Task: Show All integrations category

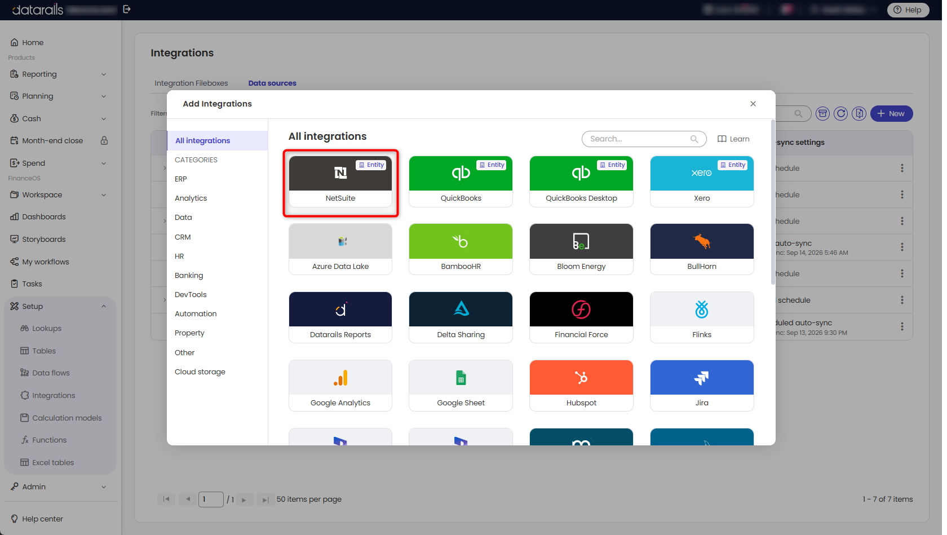Action: pos(218,141)
